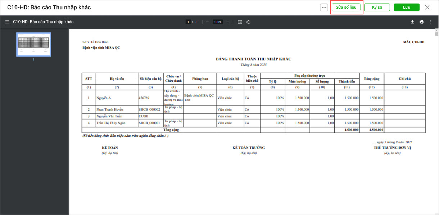Viewport: 439px width, 215px height.
Task: Open the PDF viewer more actions menu
Action: click(x=431, y=22)
